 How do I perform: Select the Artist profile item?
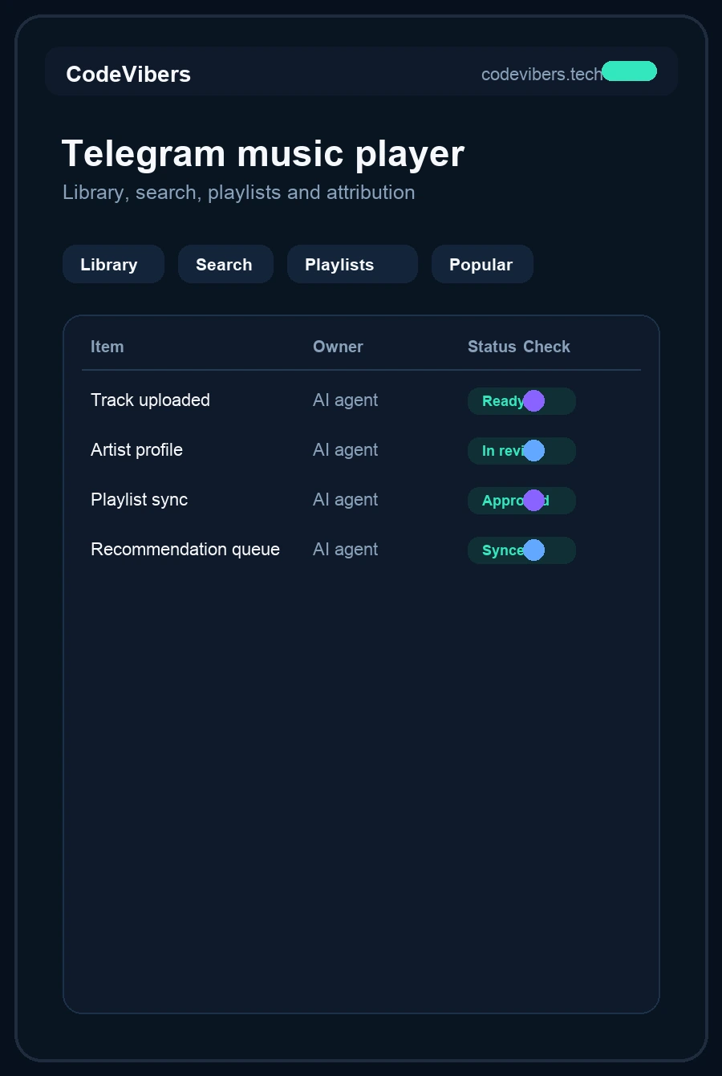(x=136, y=449)
